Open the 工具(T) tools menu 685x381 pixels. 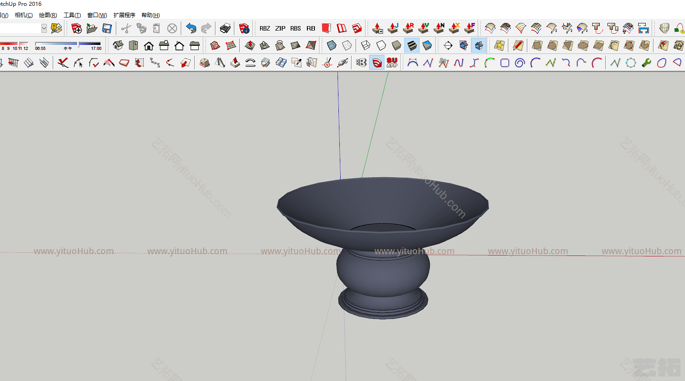pos(72,15)
